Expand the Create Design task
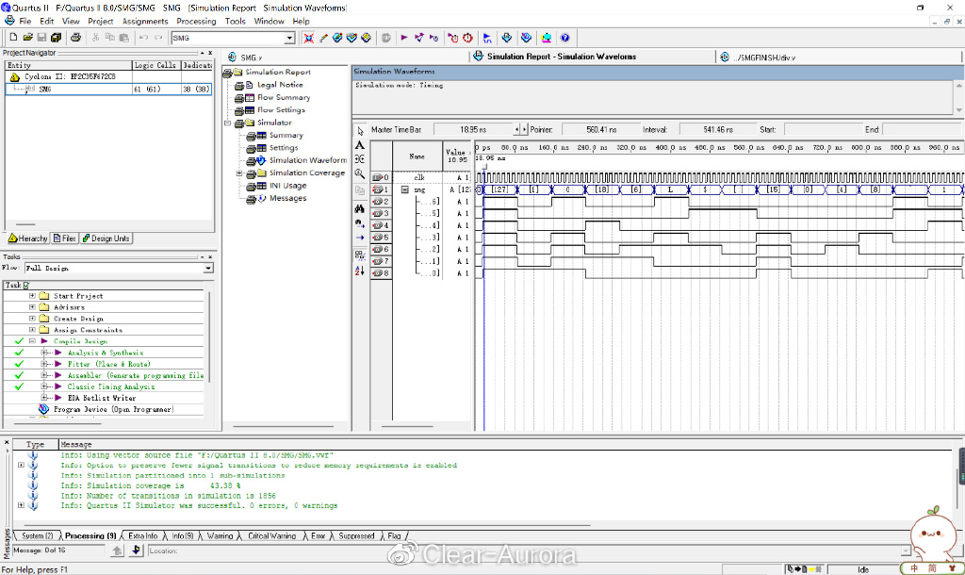This screenshot has height=575, width=965. (x=32, y=319)
